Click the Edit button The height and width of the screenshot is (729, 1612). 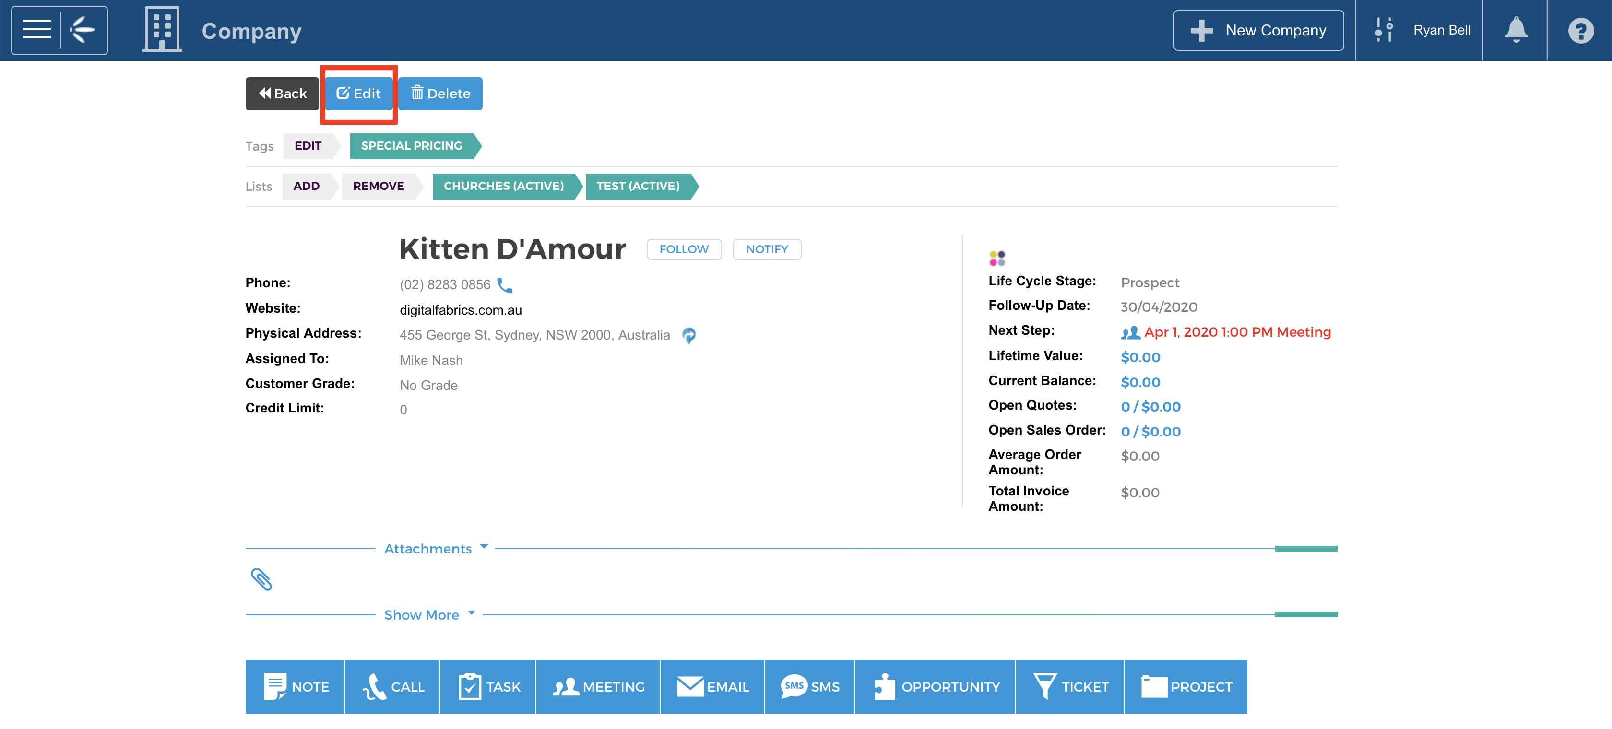(x=358, y=94)
